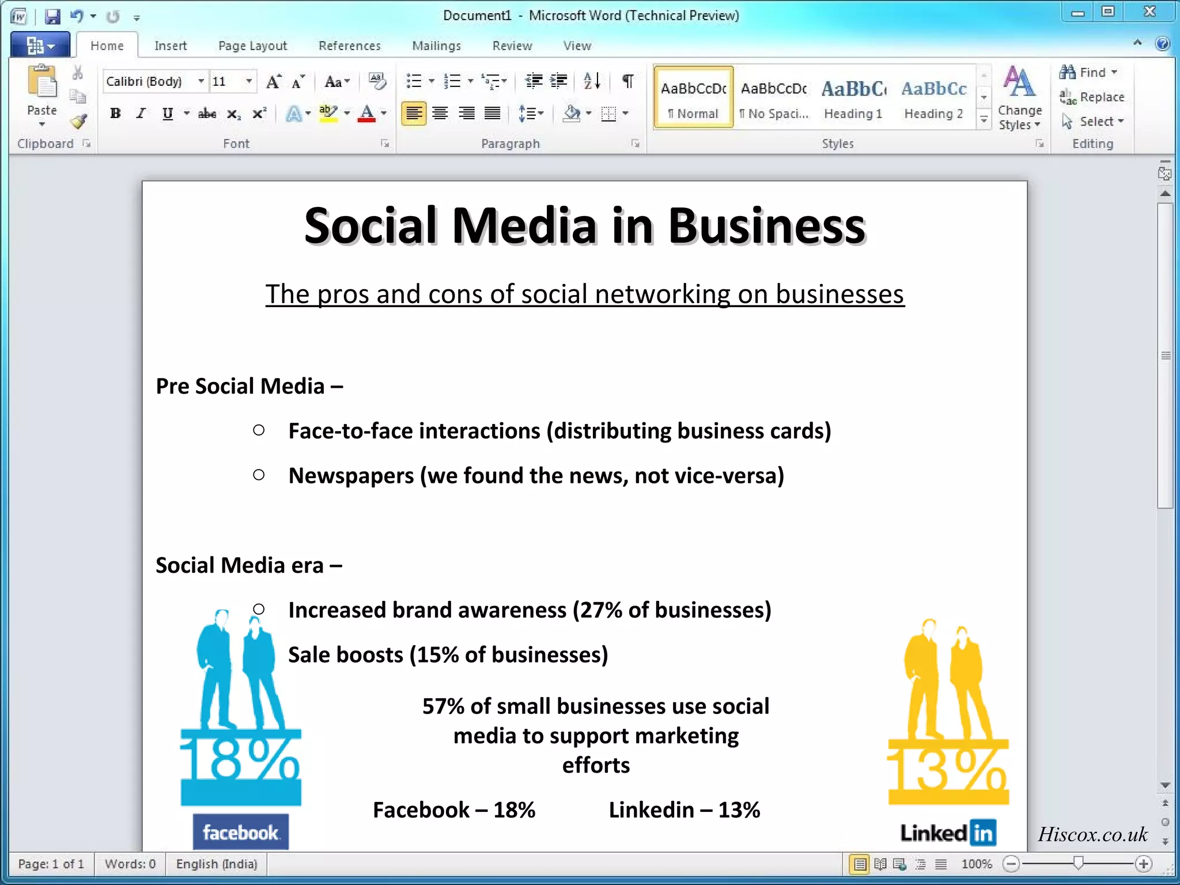Viewport: 1180px width, 885px height.
Task: Open the References ribbon tab
Action: click(x=349, y=46)
